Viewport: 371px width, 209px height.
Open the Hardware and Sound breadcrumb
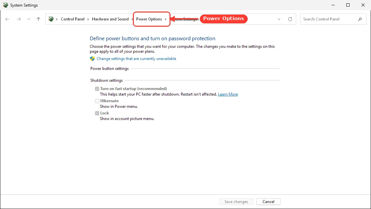(x=110, y=19)
